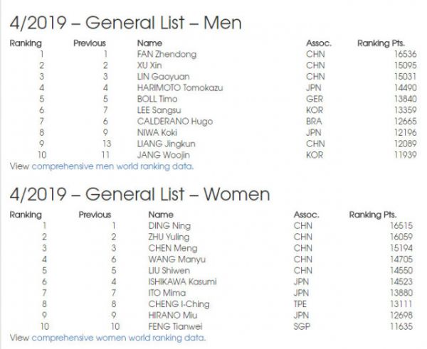
Task: Select DING Ning in women's list
Action: pos(169,226)
